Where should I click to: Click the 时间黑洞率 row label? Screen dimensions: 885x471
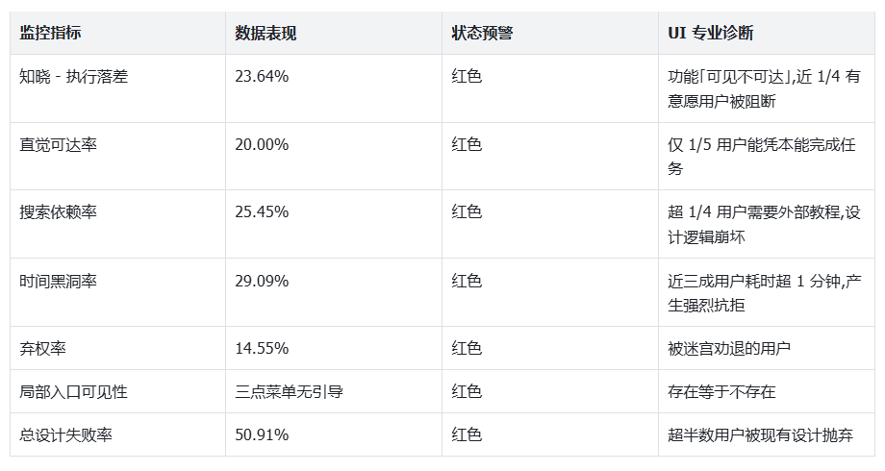pyautogui.click(x=59, y=282)
